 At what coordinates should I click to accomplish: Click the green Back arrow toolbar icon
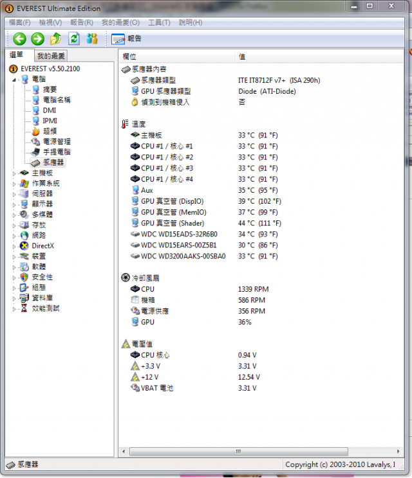(19, 39)
